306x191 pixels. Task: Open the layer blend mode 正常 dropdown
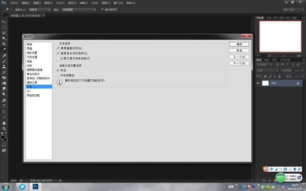[268, 70]
